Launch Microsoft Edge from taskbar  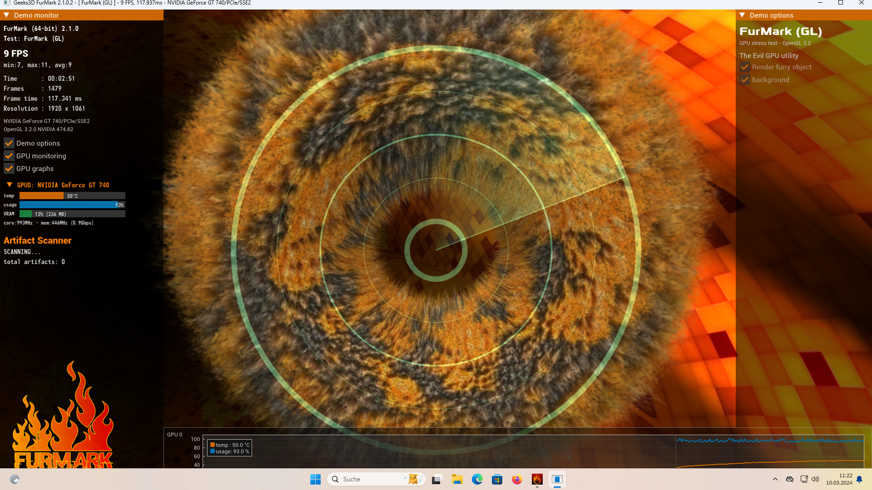477,479
